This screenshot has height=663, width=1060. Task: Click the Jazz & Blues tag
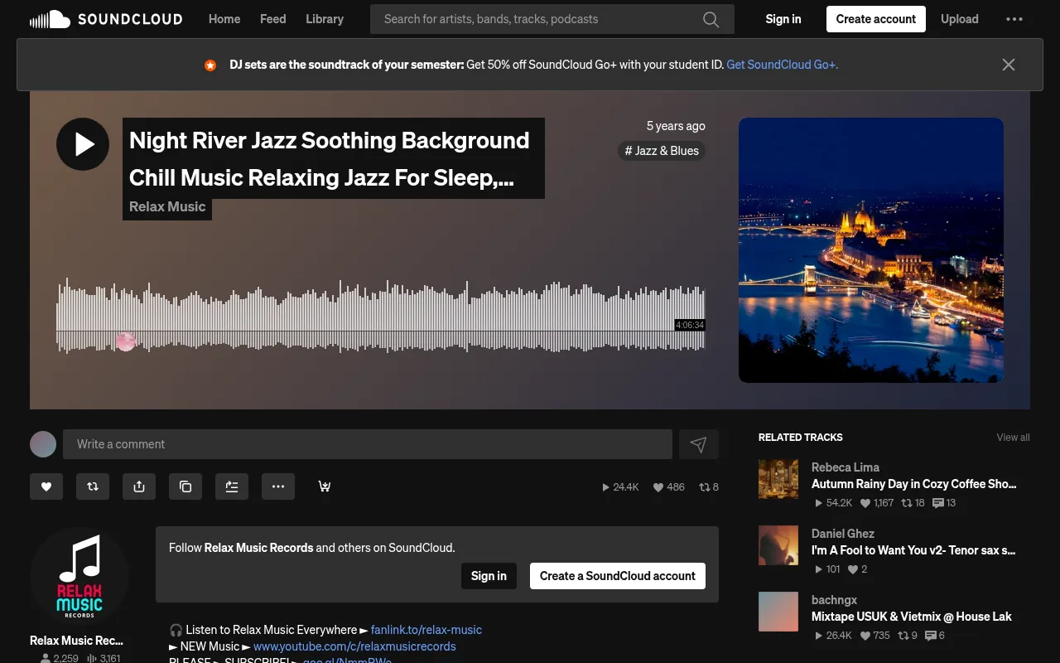click(x=662, y=151)
